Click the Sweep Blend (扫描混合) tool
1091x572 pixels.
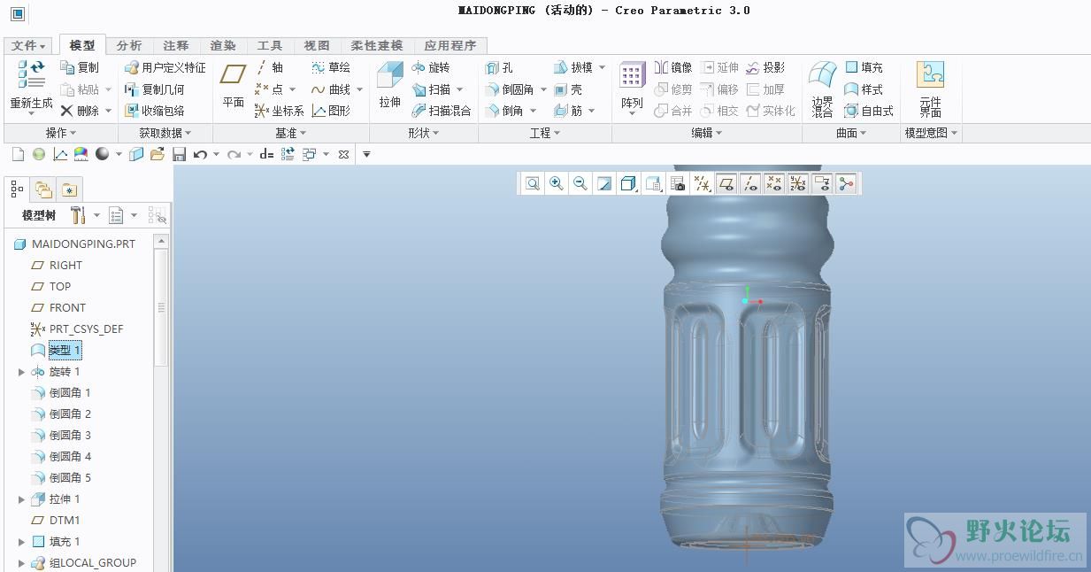442,111
